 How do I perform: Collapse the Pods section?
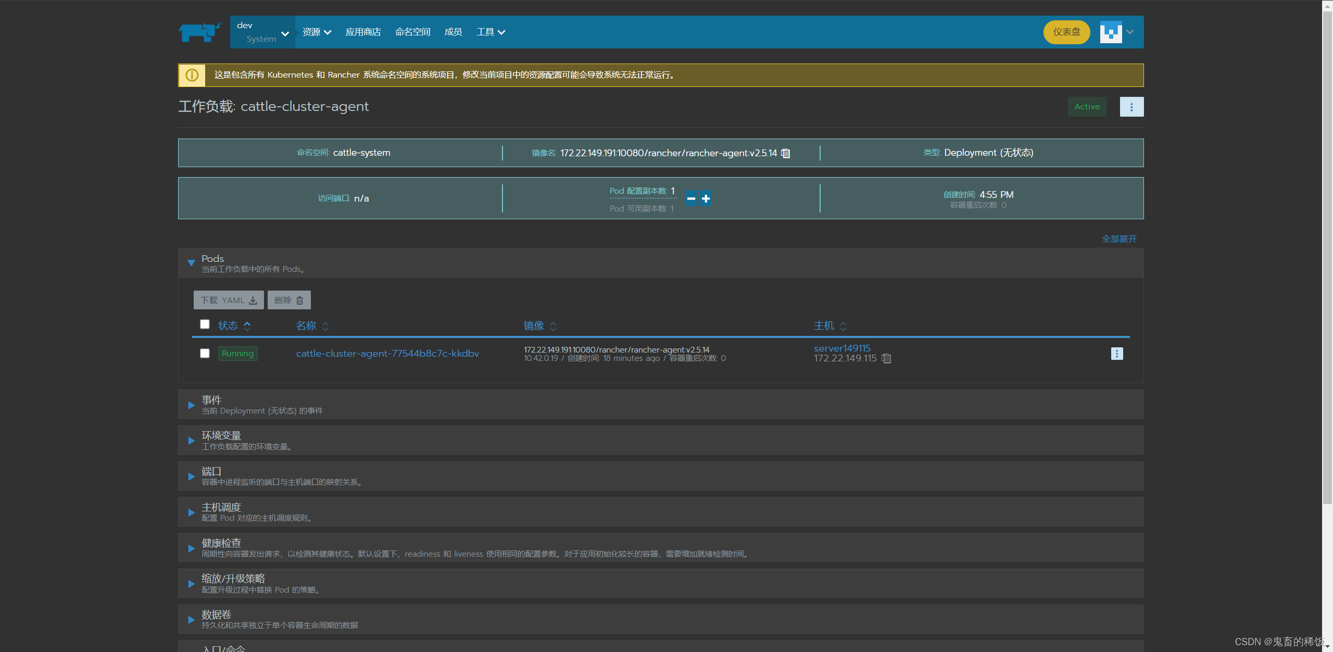pos(191,263)
